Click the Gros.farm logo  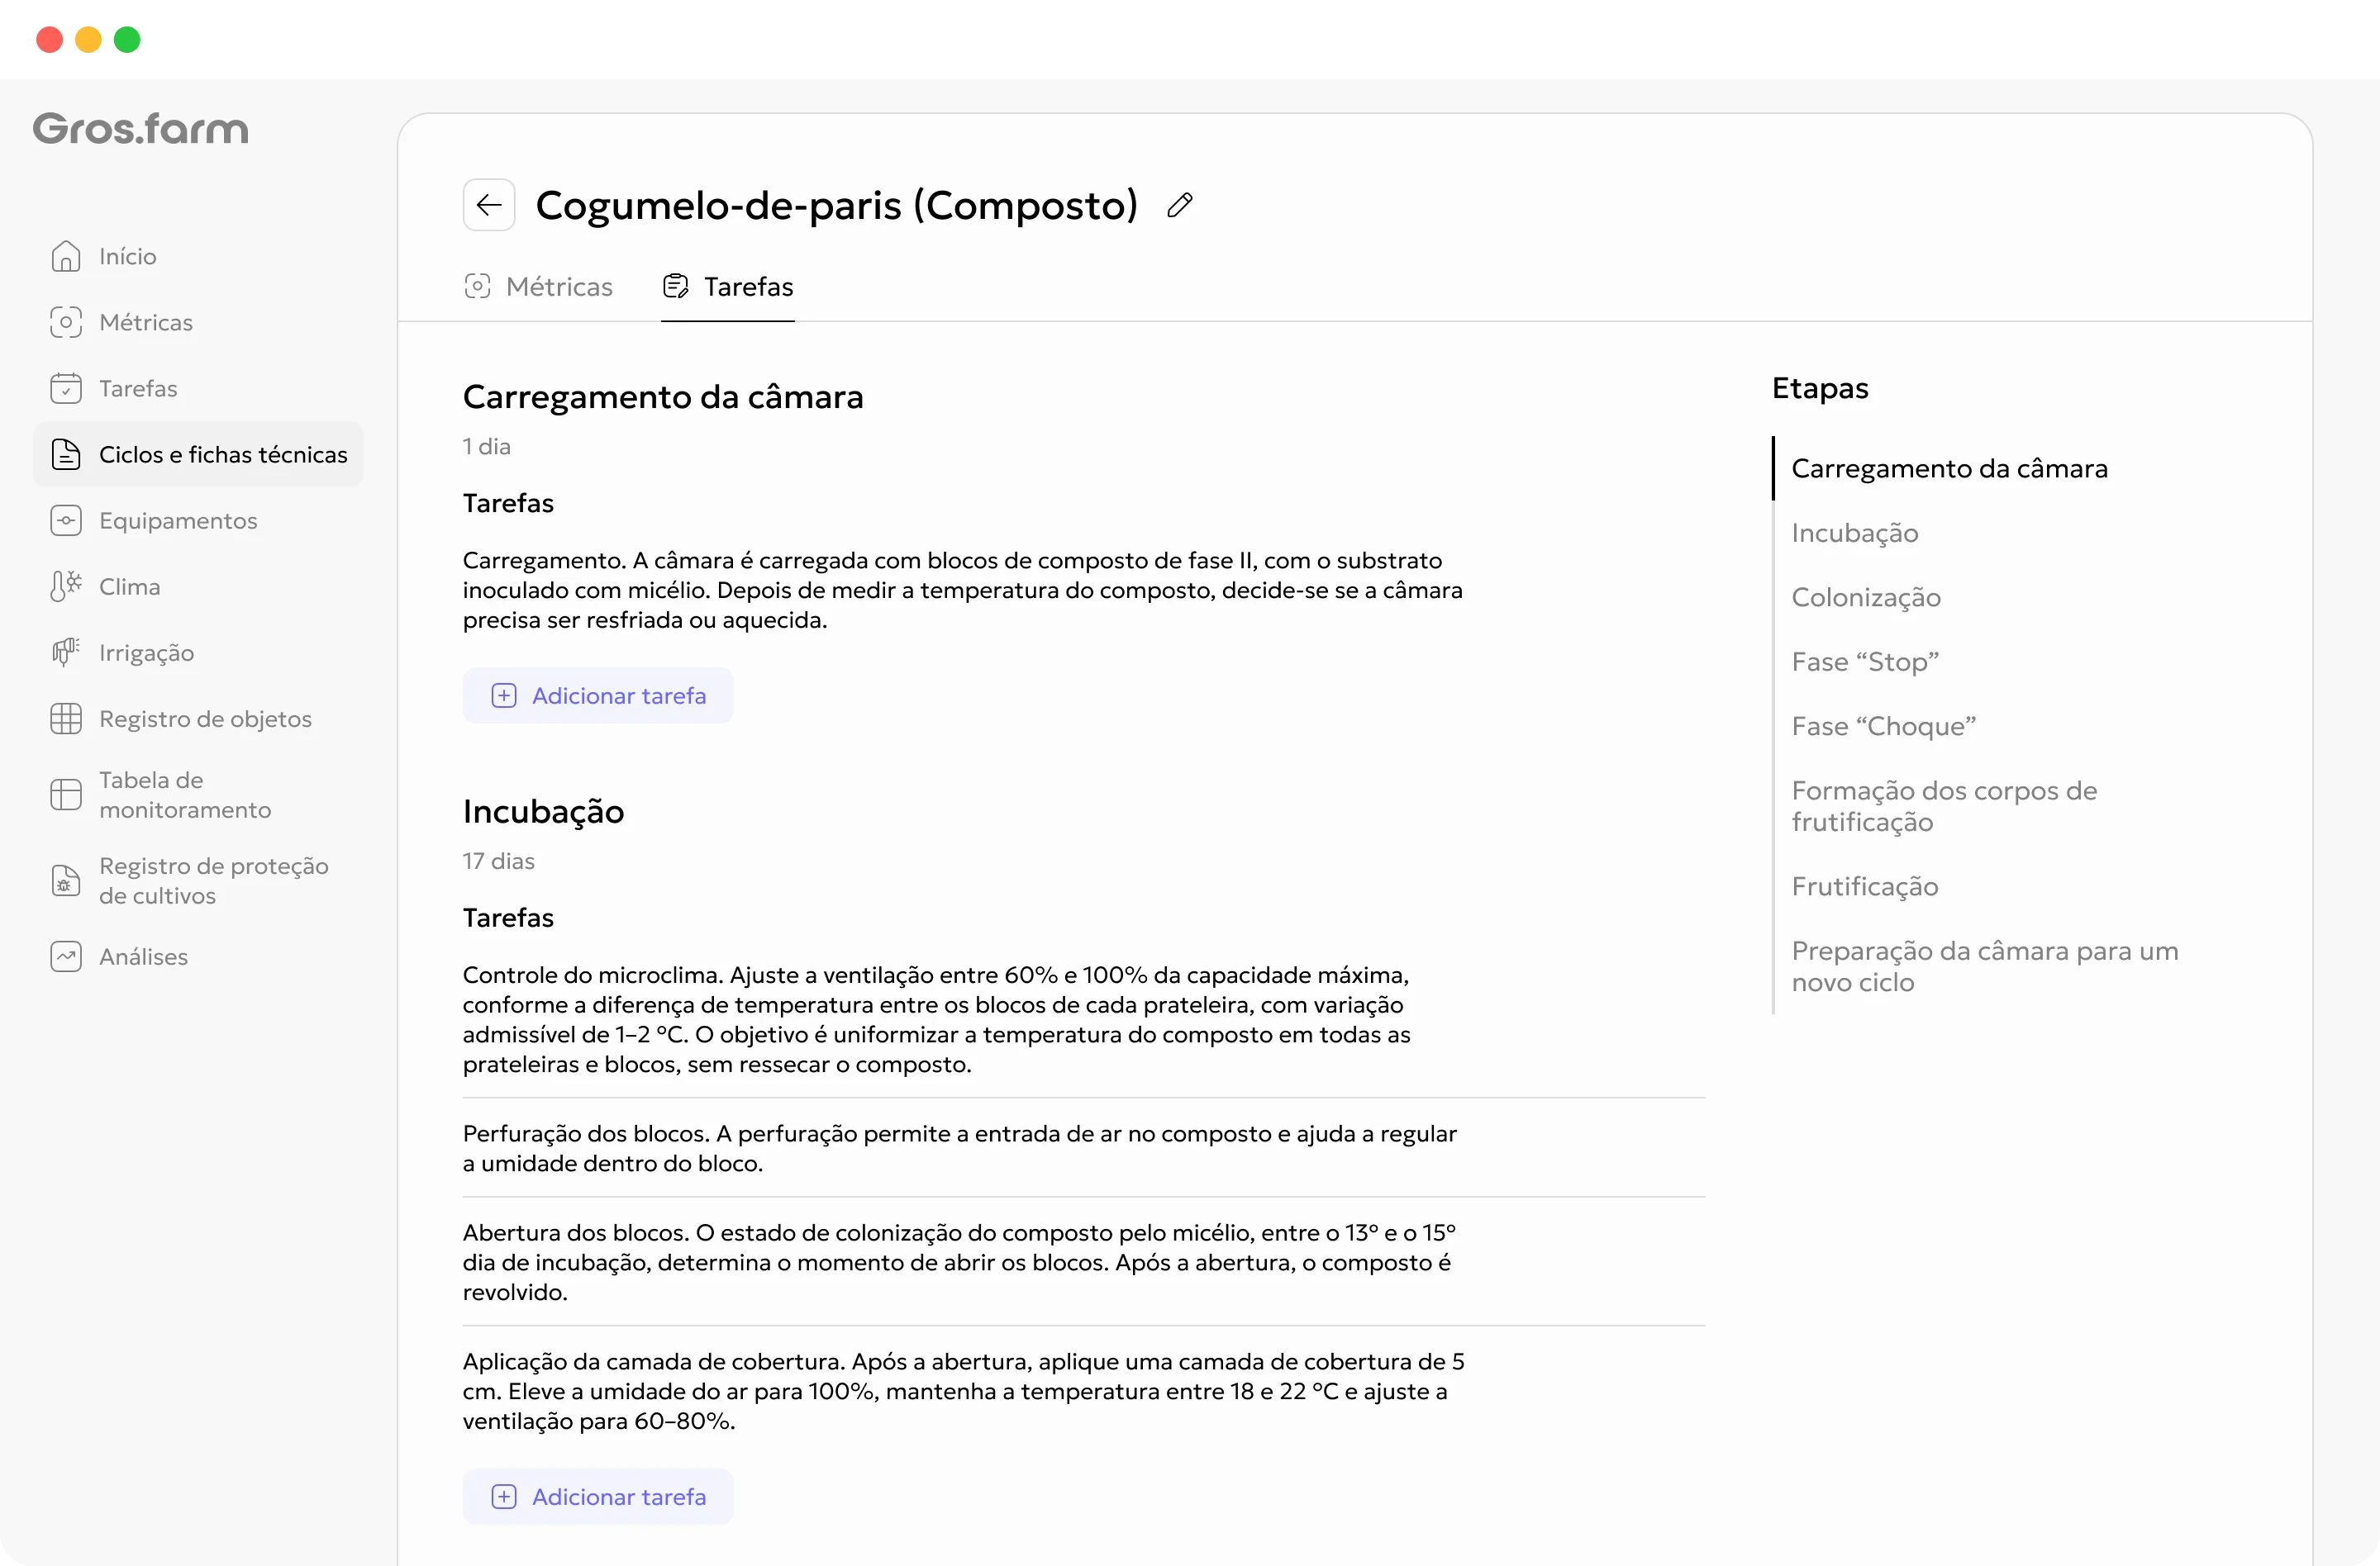pos(141,129)
